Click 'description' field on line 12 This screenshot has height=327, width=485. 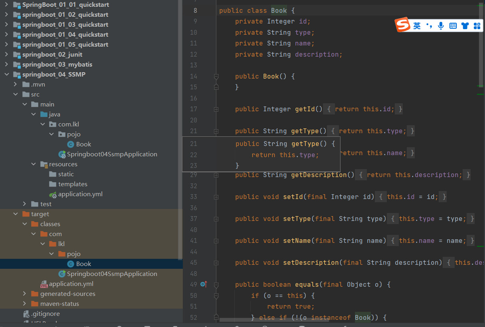(317, 54)
